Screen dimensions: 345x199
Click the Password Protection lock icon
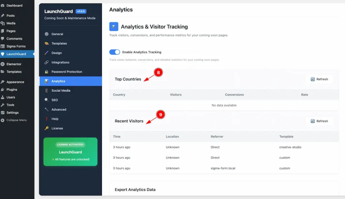point(46,72)
